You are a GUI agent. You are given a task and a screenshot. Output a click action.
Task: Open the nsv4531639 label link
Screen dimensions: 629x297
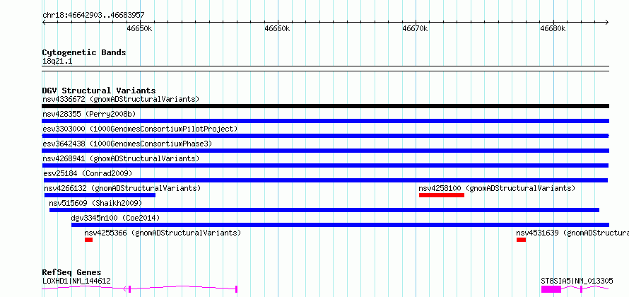pyautogui.click(x=572, y=233)
